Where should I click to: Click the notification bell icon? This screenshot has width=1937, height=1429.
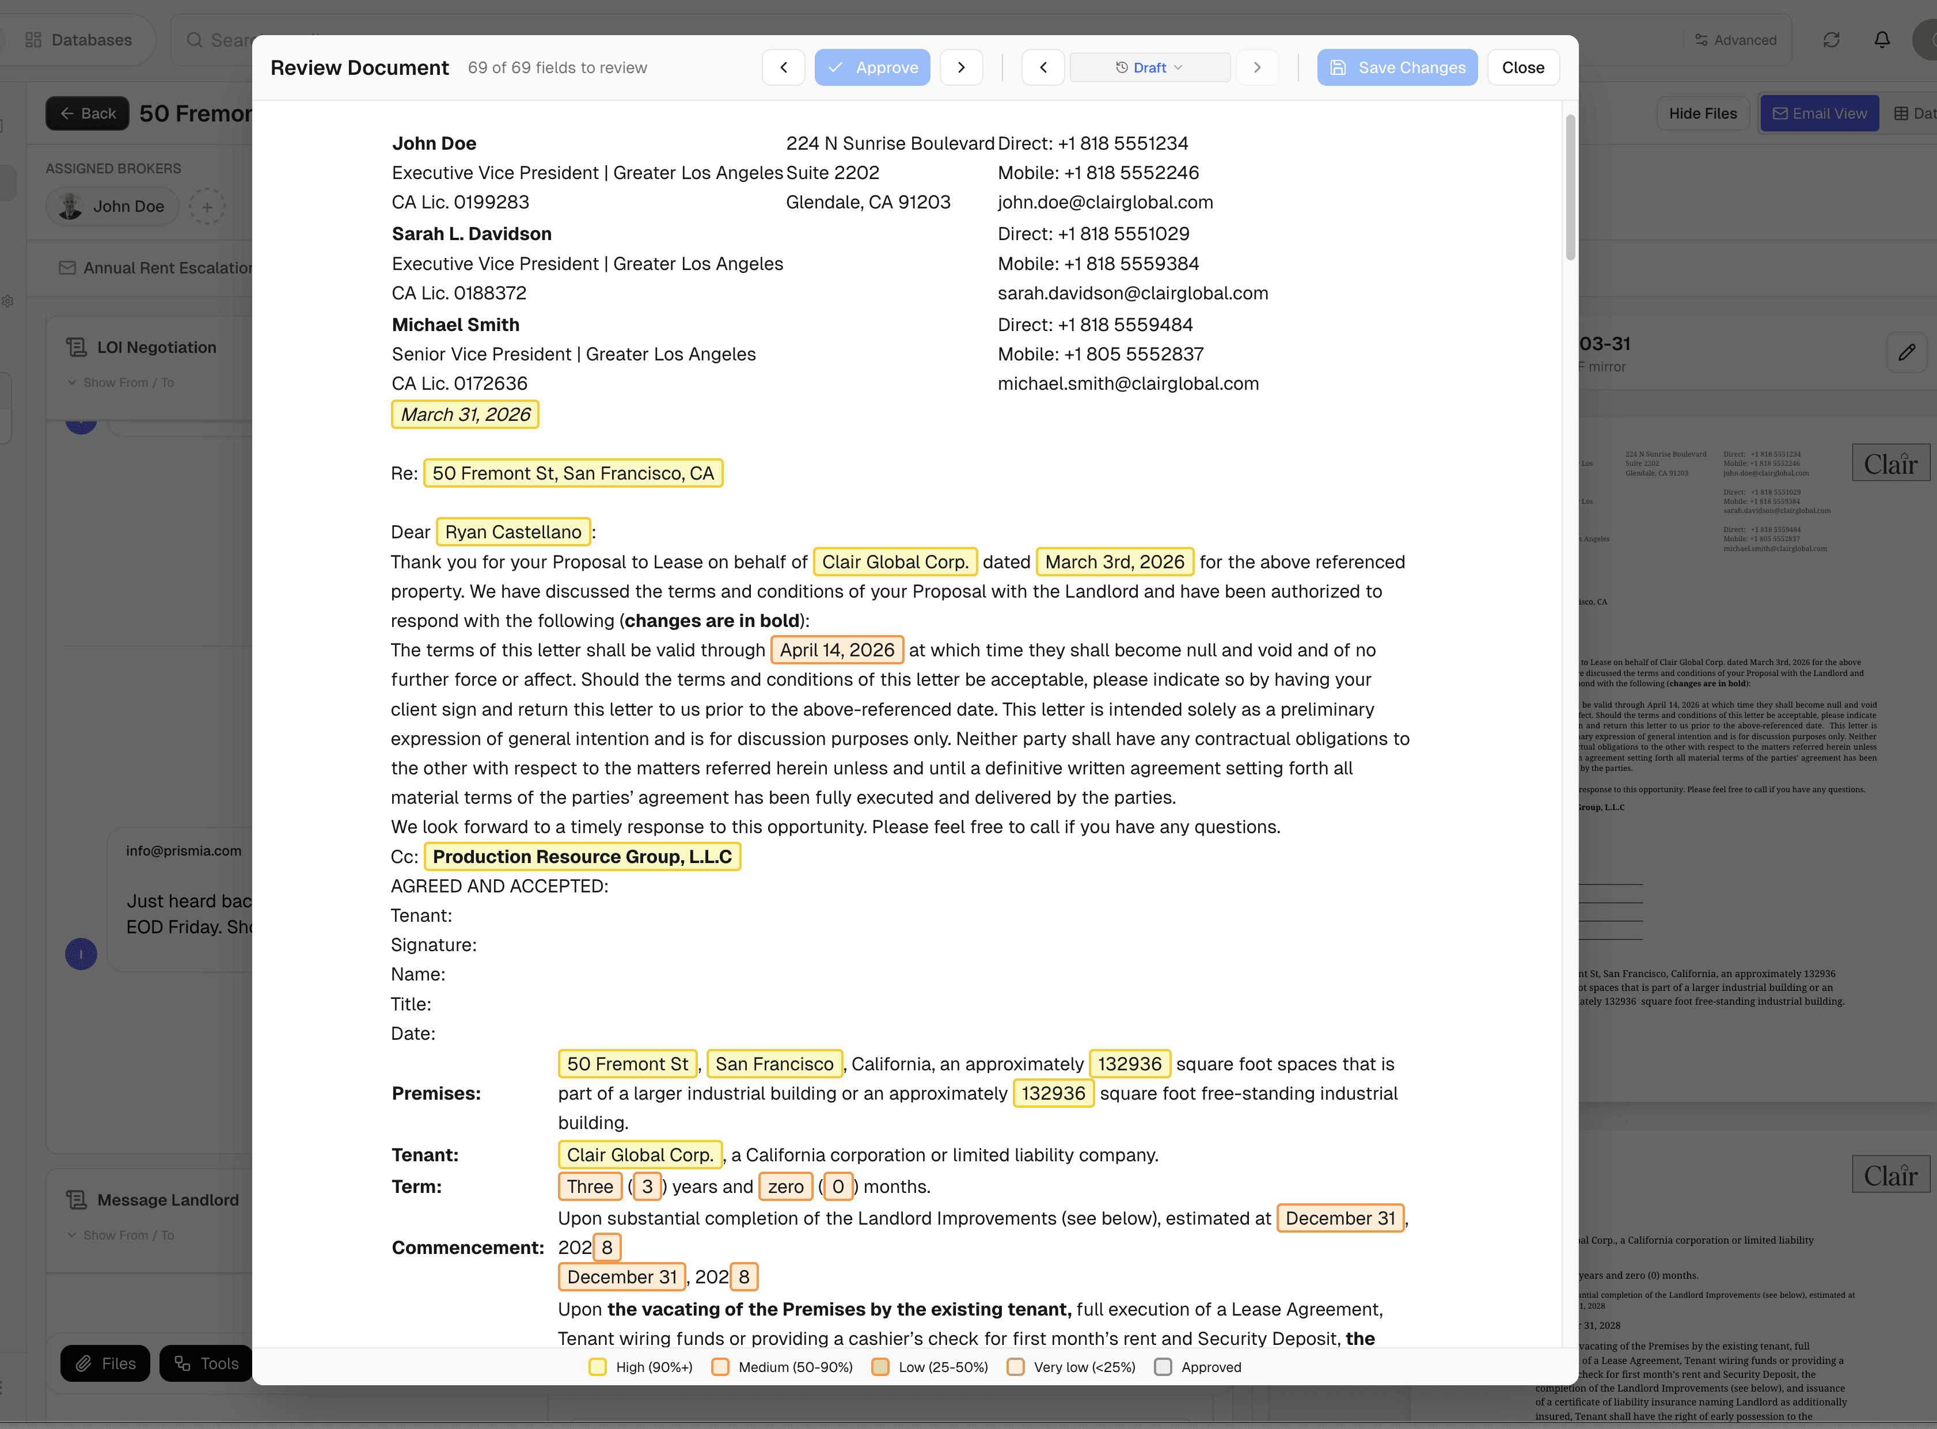pyautogui.click(x=1882, y=40)
